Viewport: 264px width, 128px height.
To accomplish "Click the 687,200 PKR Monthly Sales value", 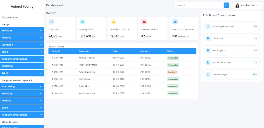I will coord(87,36).
